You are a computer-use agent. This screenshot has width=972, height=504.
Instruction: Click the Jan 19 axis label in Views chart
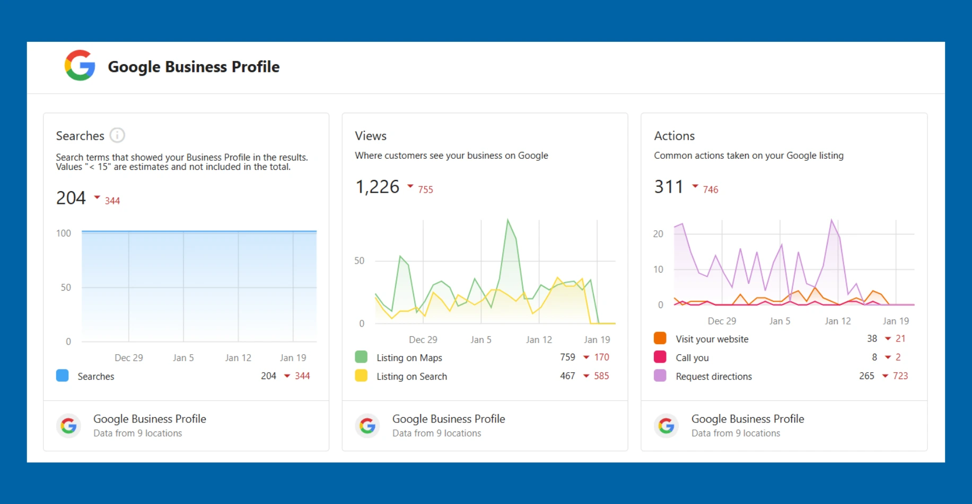pyautogui.click(x=597, y=340)
